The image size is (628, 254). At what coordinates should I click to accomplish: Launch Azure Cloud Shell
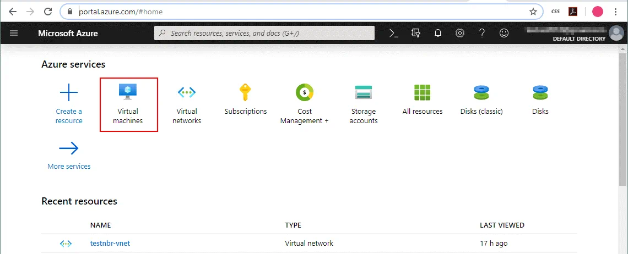click(x=393, y=33)
